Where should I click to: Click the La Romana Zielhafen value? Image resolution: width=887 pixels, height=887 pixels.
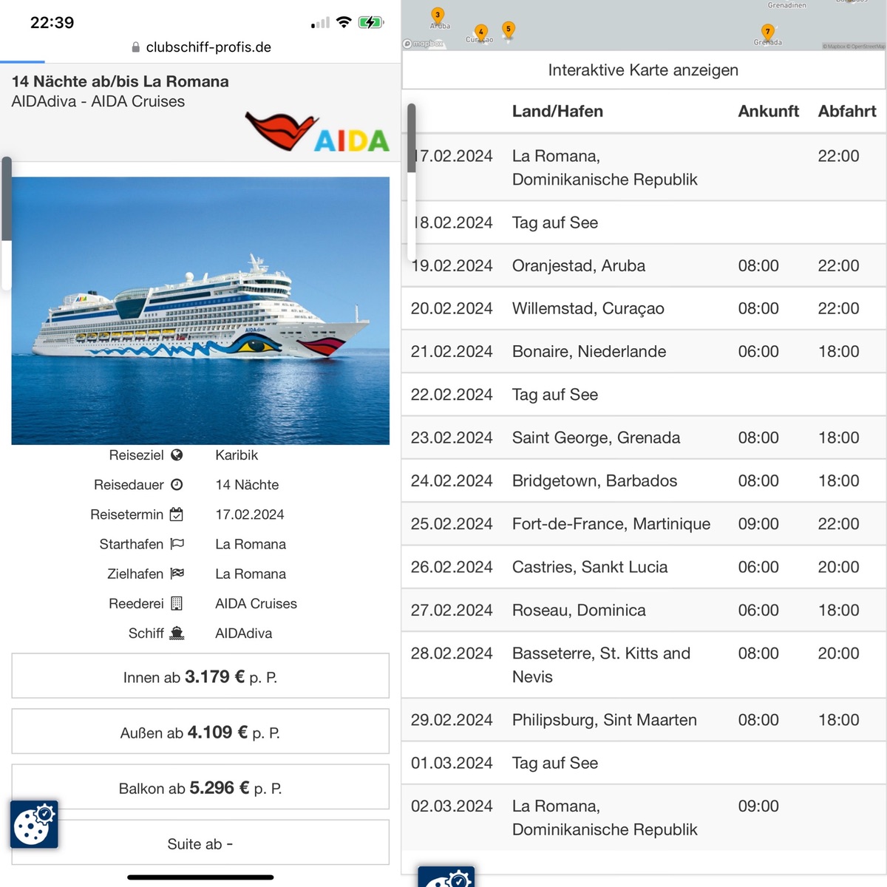(x=251, y=574)
